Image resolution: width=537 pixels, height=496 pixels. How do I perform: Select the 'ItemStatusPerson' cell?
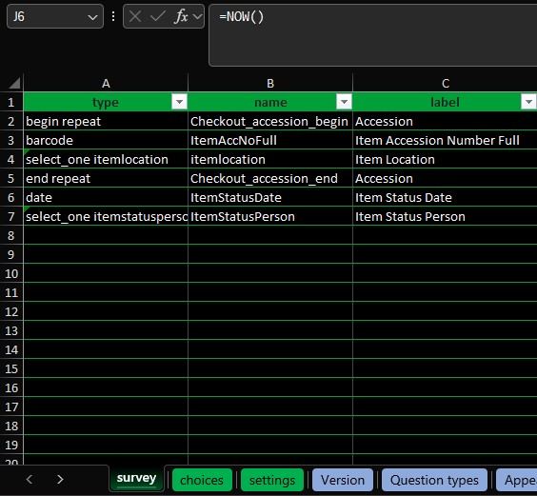[270, 216]
